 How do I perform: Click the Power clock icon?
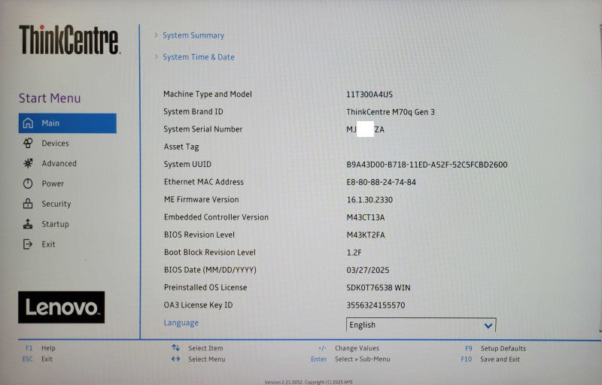28,183
